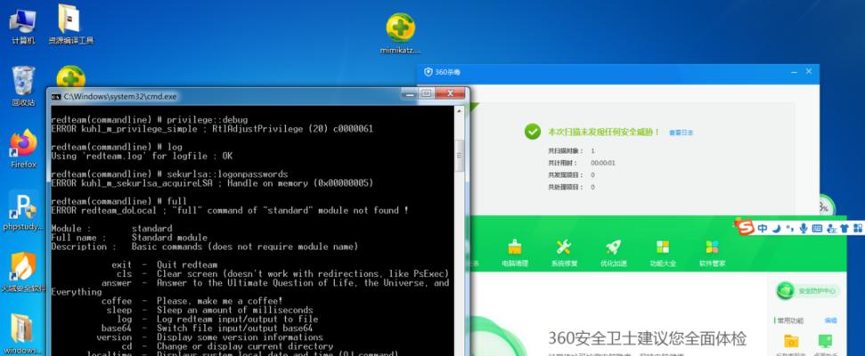Click the 'Handle on memory' error line
Image resolution: width=865 pixels, height=356 pixels.
tap(212, 182)
